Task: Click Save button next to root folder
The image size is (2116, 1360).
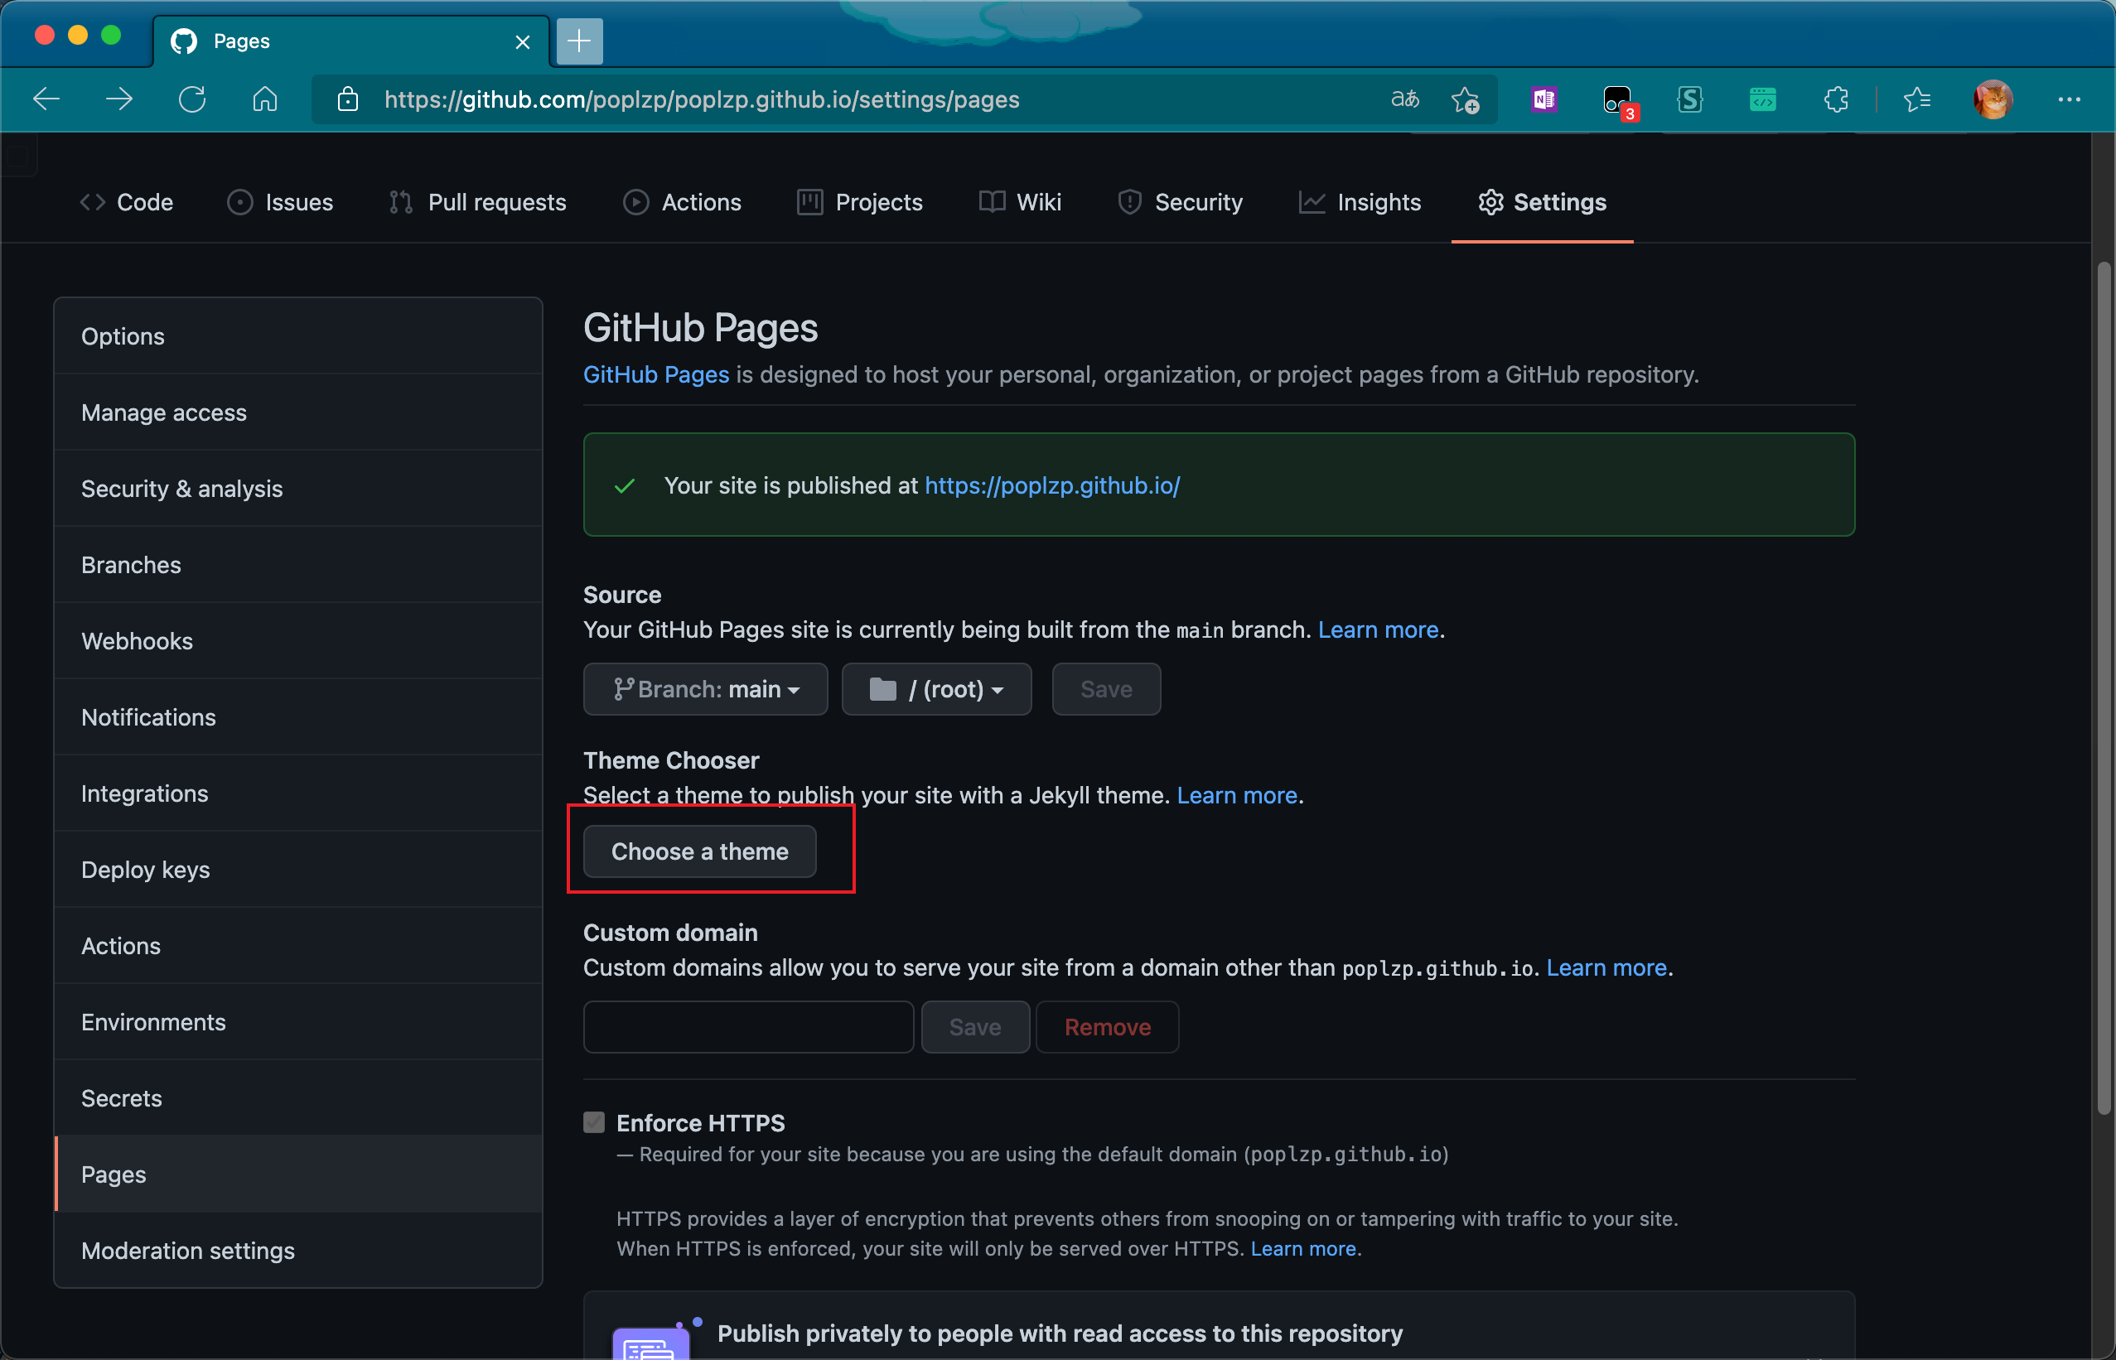Action: tap(1106, 689)
